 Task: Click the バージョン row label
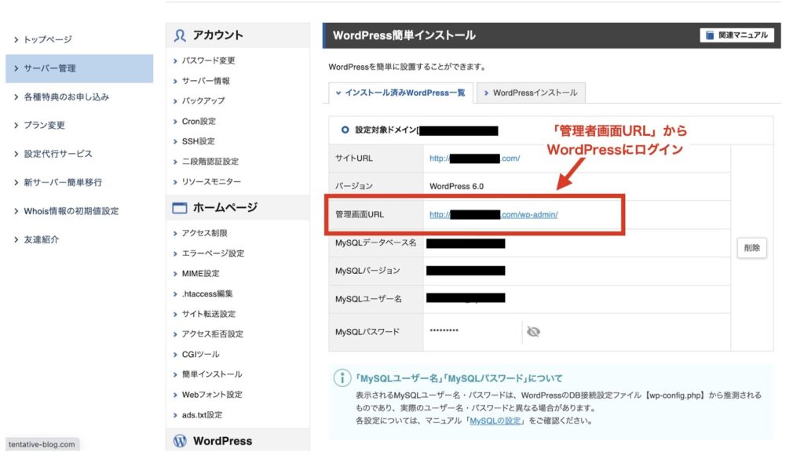pos(354,187)
